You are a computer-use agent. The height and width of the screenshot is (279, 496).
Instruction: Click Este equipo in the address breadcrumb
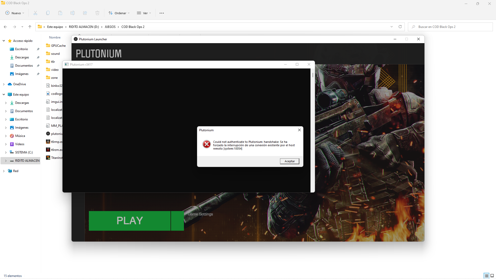[x=55, y=27]
